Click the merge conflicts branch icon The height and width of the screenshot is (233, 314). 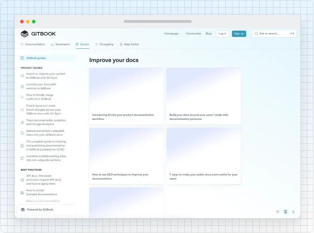[x=22, y=97]
